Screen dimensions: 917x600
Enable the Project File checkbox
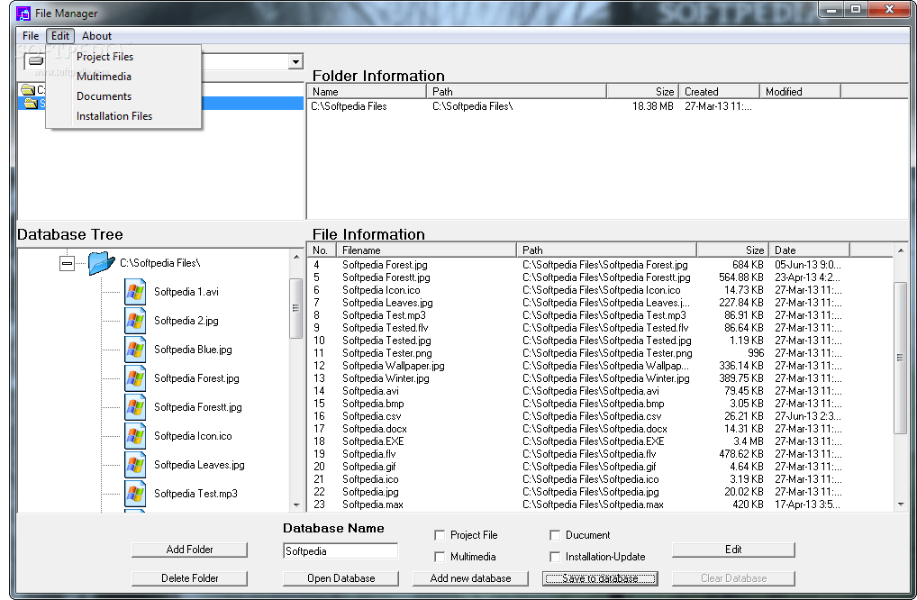pos(440,534)
